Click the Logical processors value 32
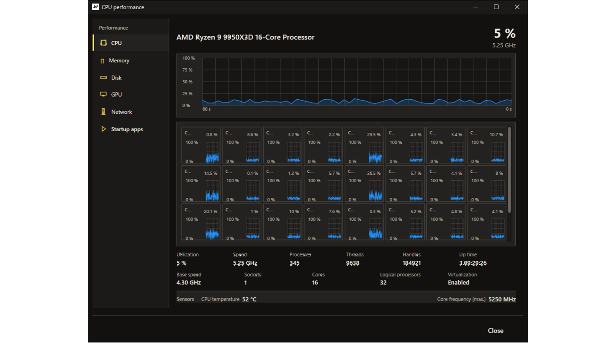Screen dimensions: 616x346 point(383,283)
